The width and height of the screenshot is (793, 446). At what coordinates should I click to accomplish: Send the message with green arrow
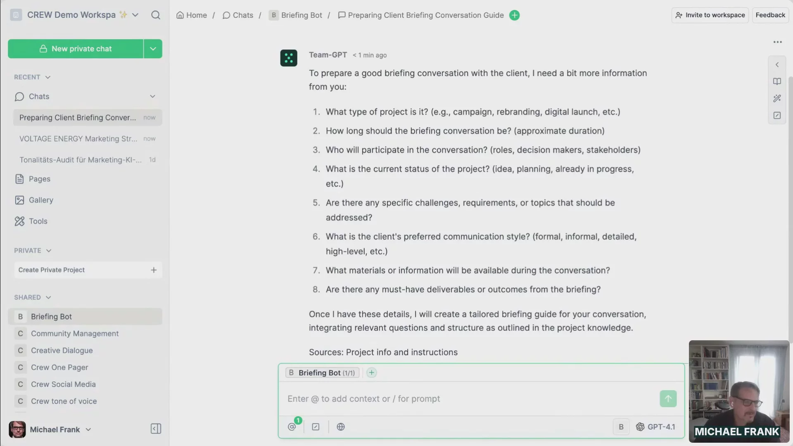point(668,399)
